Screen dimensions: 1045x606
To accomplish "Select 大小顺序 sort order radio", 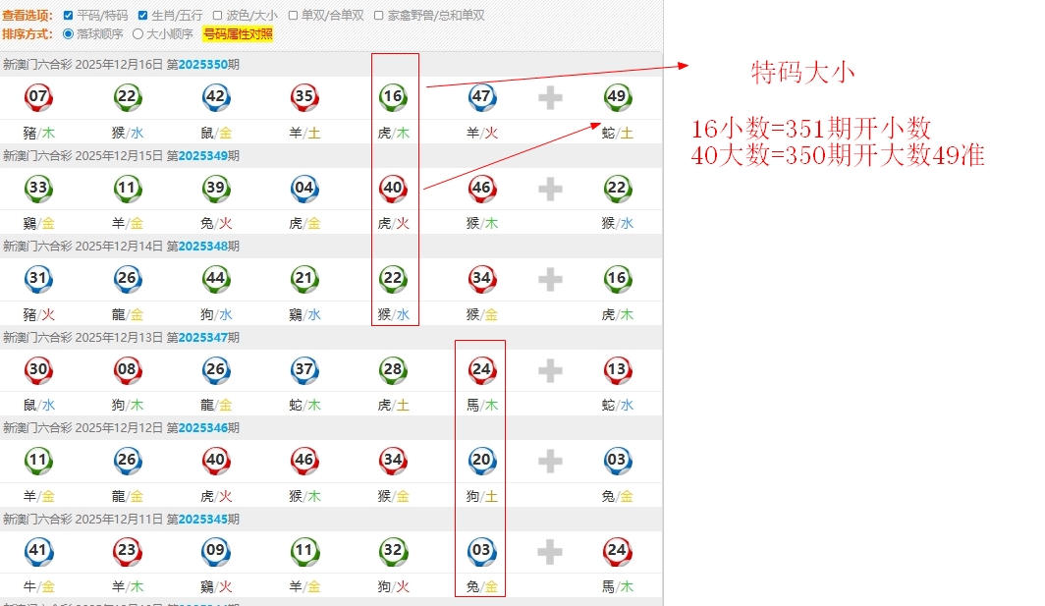I will [x=138, y=33].
